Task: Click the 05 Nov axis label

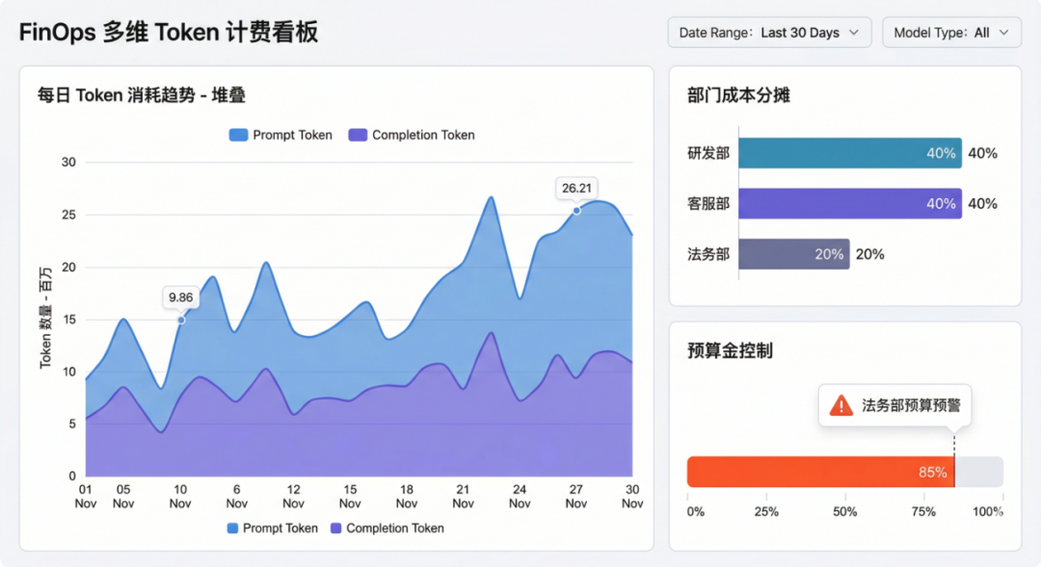Action: point(123,497)
